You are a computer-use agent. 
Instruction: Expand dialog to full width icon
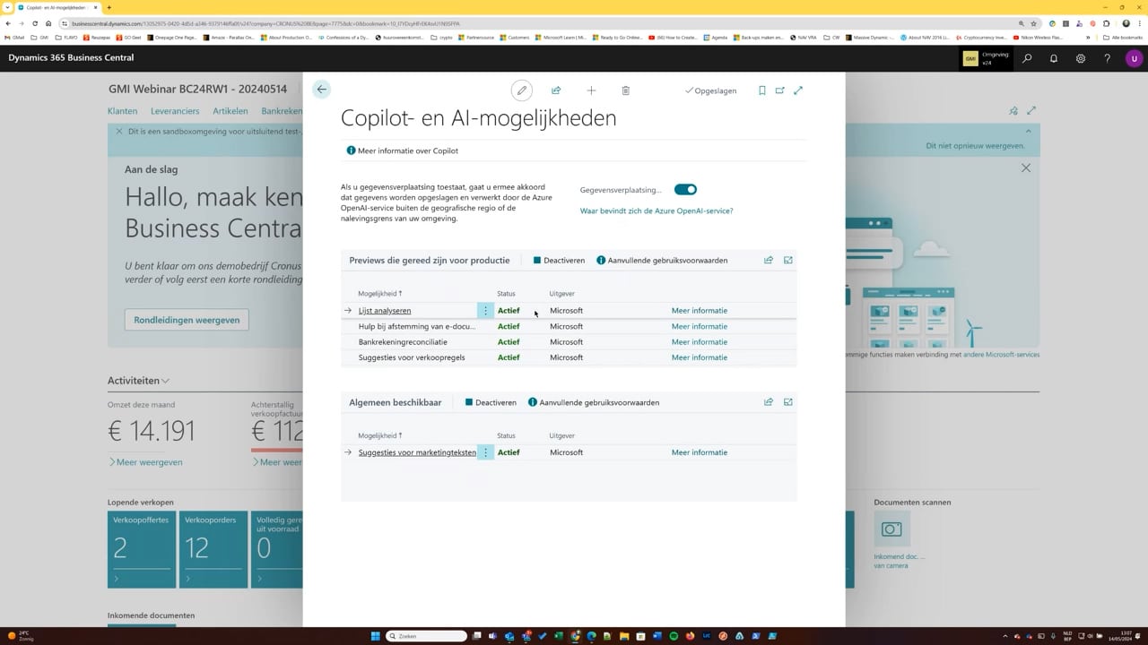pos(798,90)
